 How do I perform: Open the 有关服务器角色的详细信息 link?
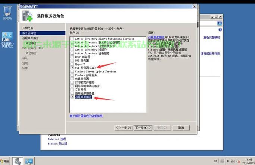coord(86,116)
